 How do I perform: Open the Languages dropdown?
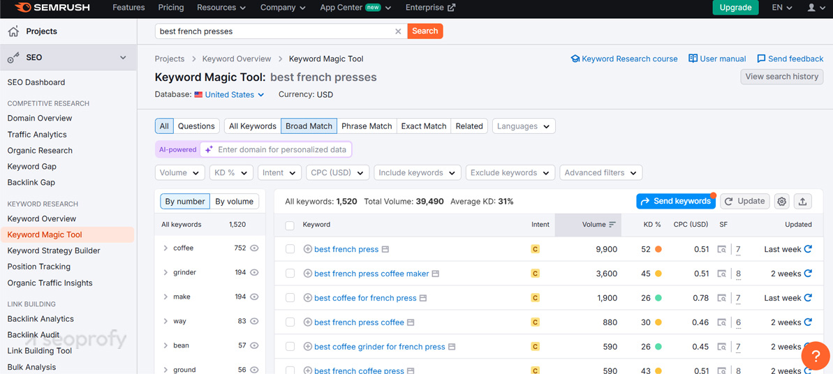524,126
